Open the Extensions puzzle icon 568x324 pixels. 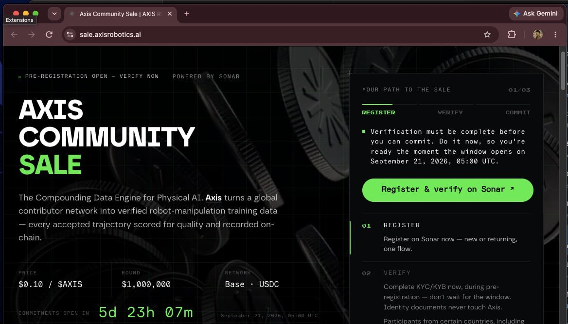click(512, 35)
